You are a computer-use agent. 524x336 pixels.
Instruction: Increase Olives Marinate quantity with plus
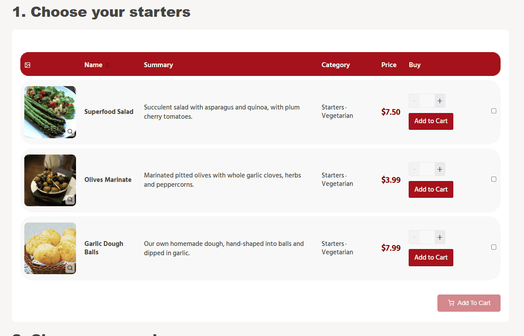point(440,169)
